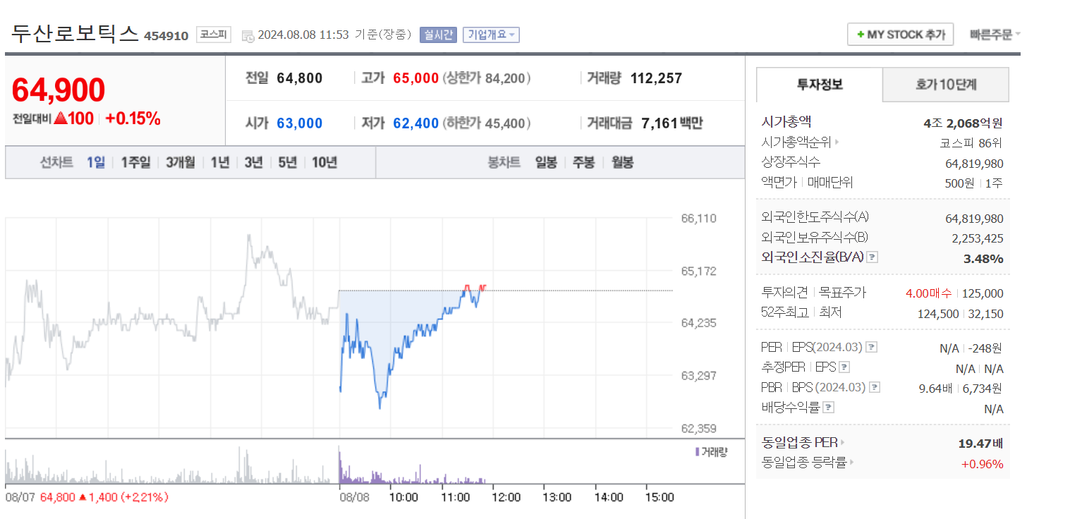Toggle the 실시간 badge
Viewport: 1070px width, 519px height.
click(438, 35)
